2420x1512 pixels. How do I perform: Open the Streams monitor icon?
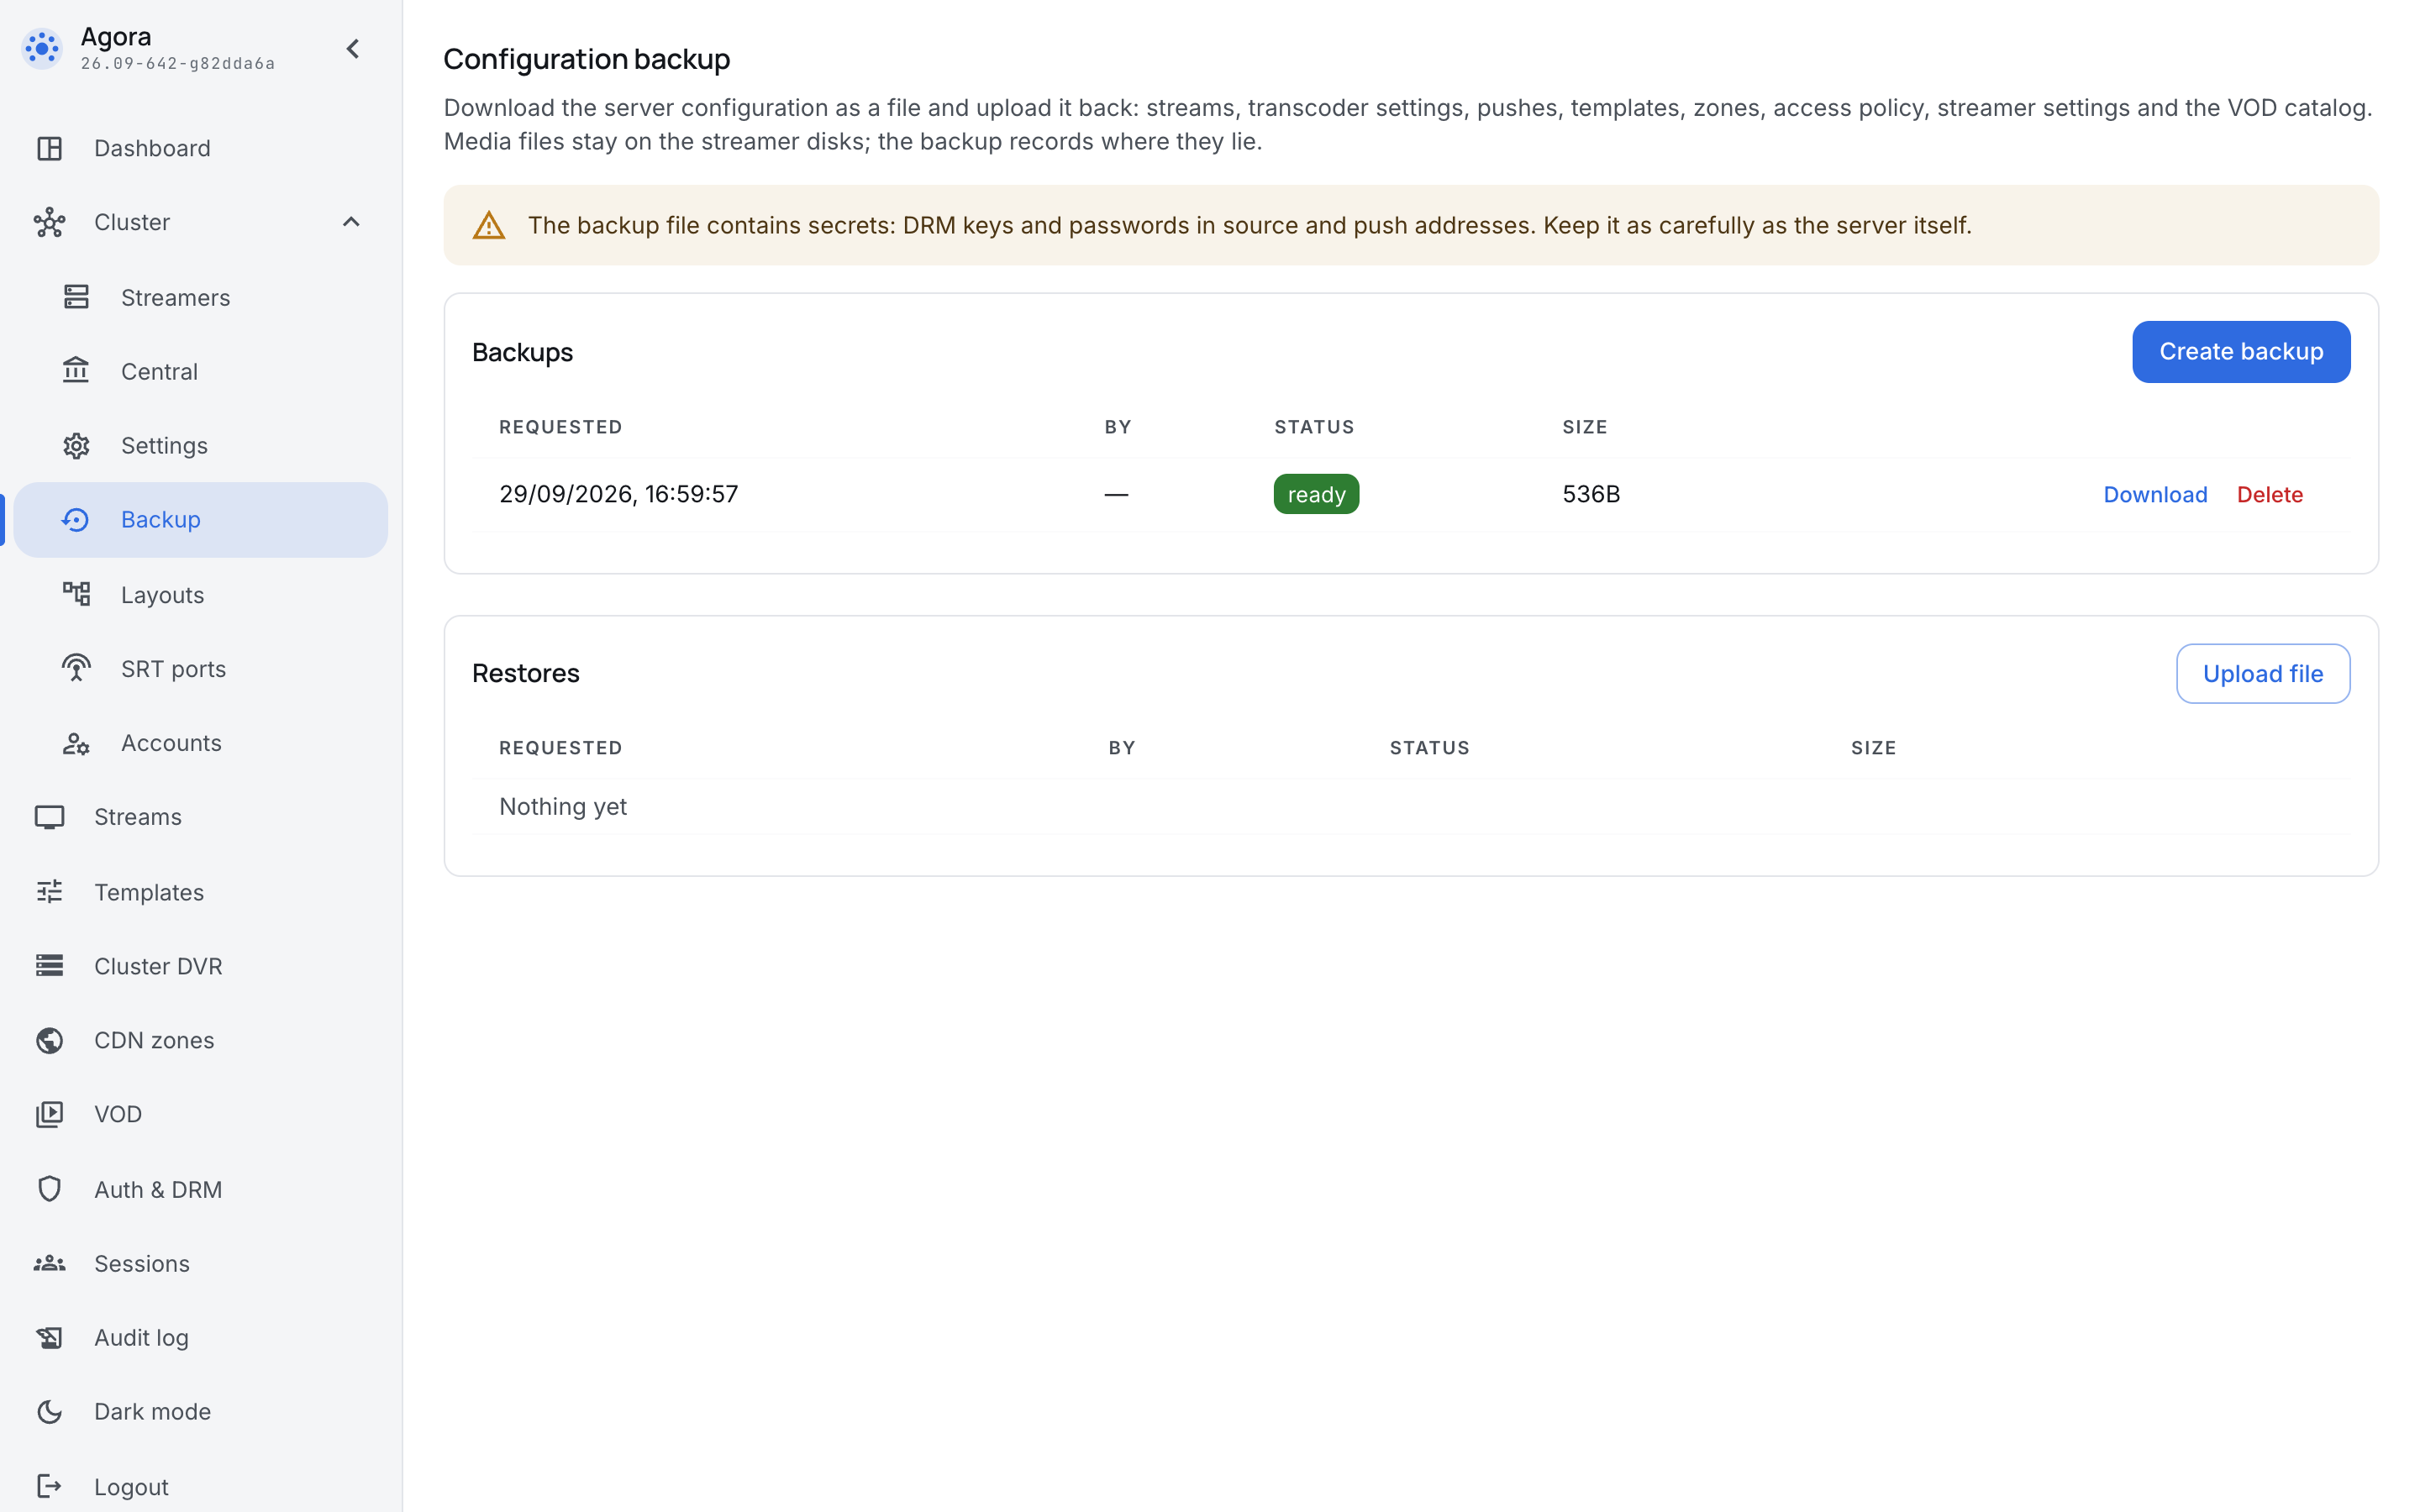(49, 817)
